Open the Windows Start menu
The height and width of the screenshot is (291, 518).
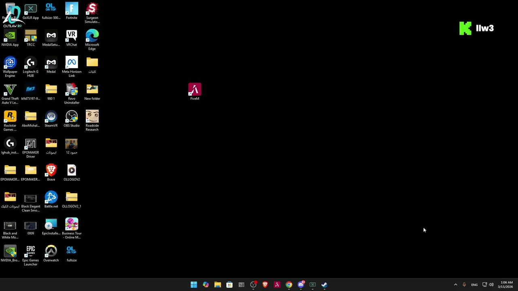pyautogui.click(x=194, y=285)
